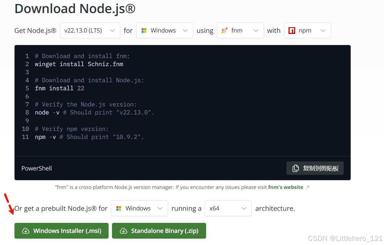Click the '# Verify npm version:' comment
Viewport: 384px width, 245px height.
click(72, 129)
